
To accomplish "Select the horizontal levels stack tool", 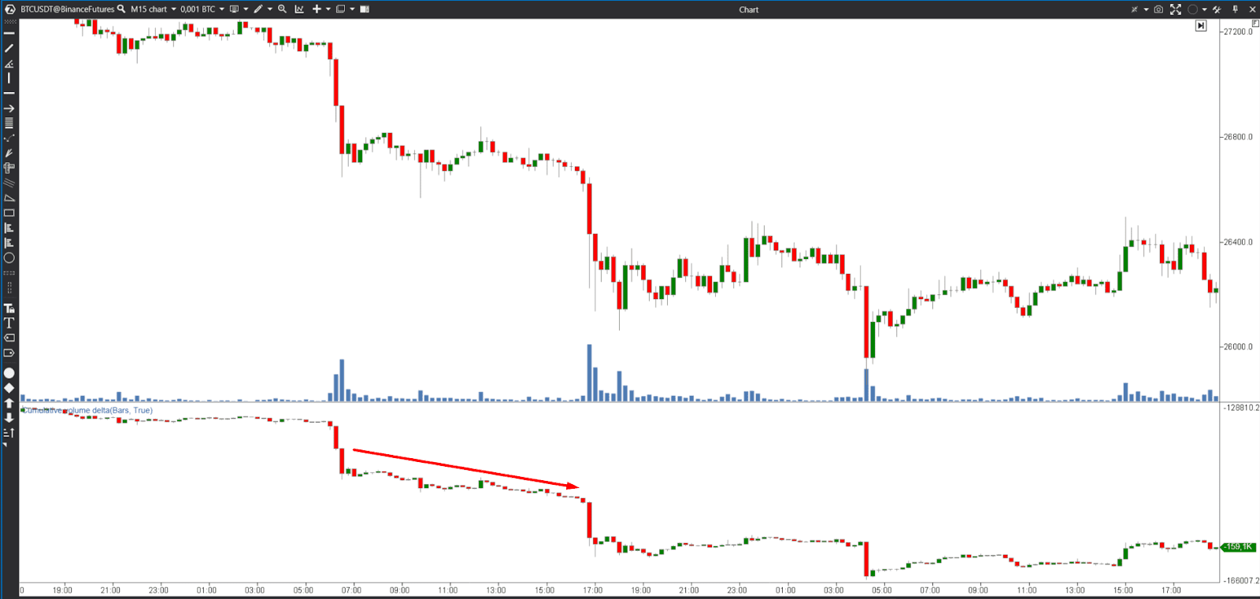I will click(x=9, y=123).
